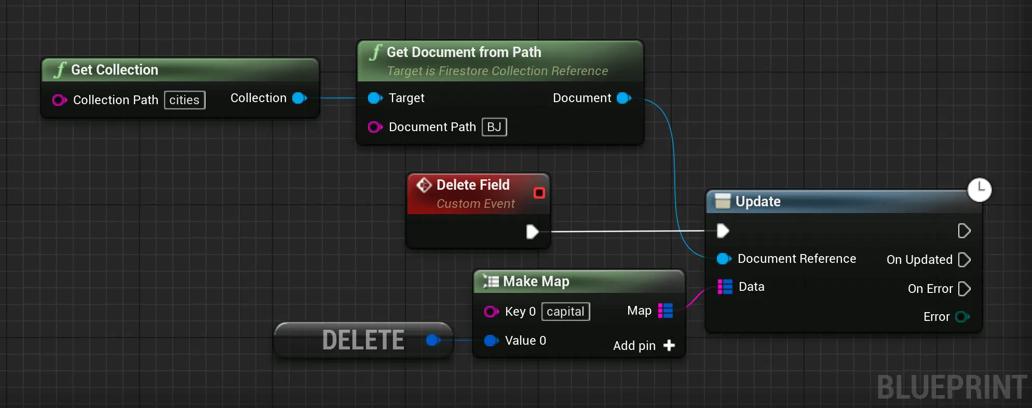The width and height of the screenshot is (1032, 408).
Task: Click the function icon on Get Collection
Action: point(61,69)
